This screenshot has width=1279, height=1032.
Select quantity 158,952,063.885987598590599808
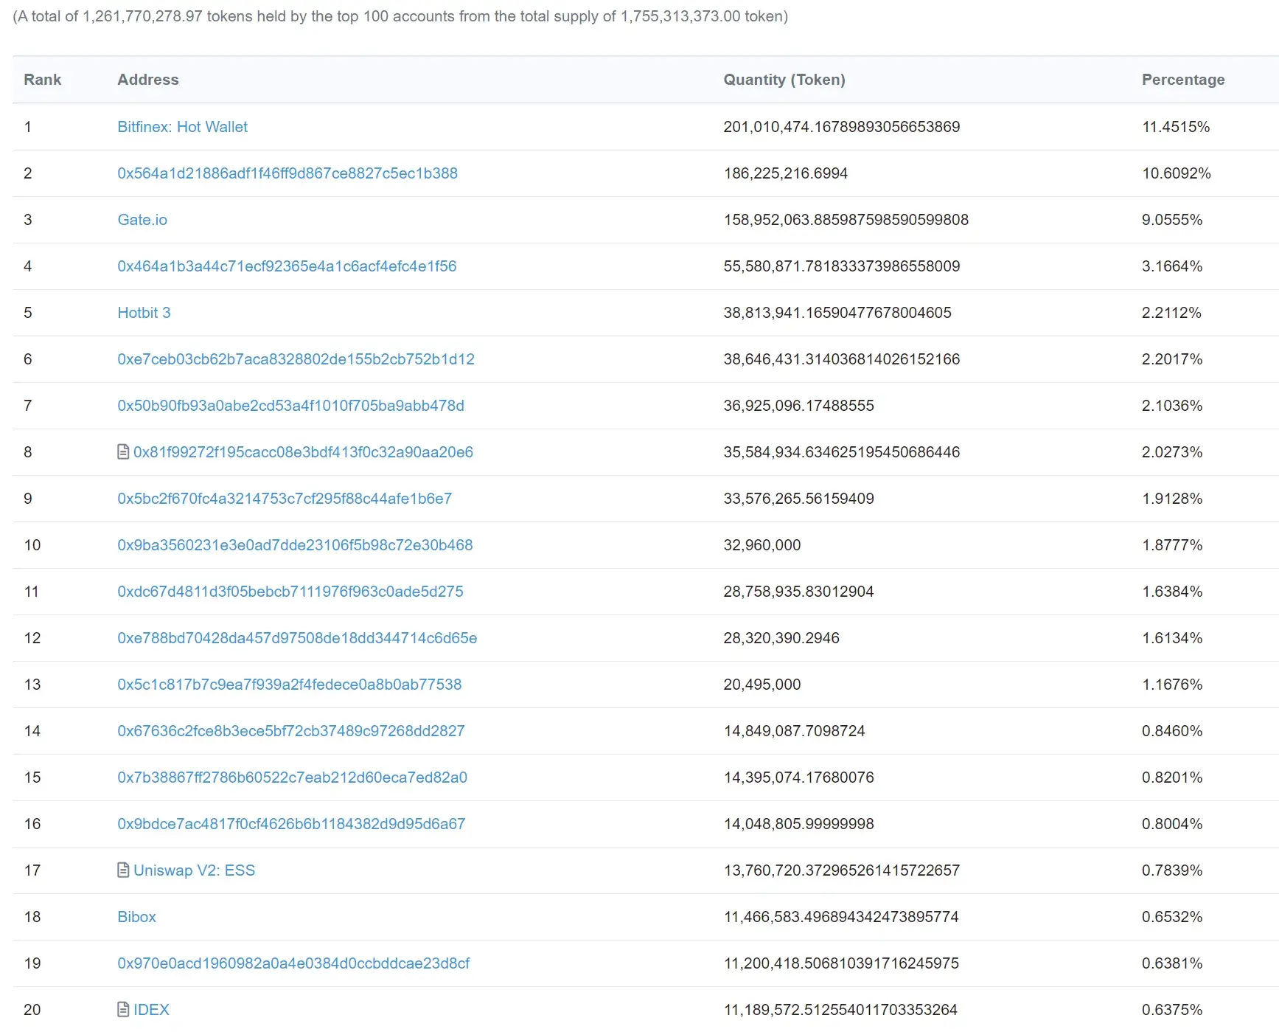[846, 220]
